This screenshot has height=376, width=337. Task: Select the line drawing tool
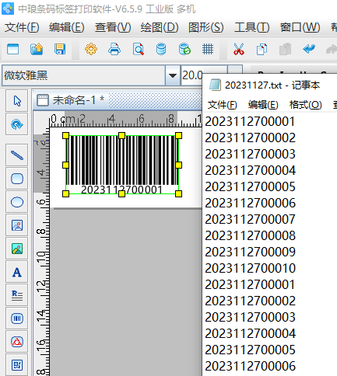[x=17, y=155]
